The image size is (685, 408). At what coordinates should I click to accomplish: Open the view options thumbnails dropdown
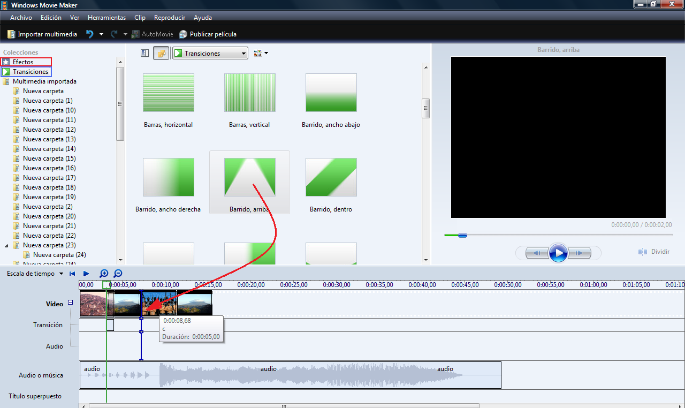(261, 53)
